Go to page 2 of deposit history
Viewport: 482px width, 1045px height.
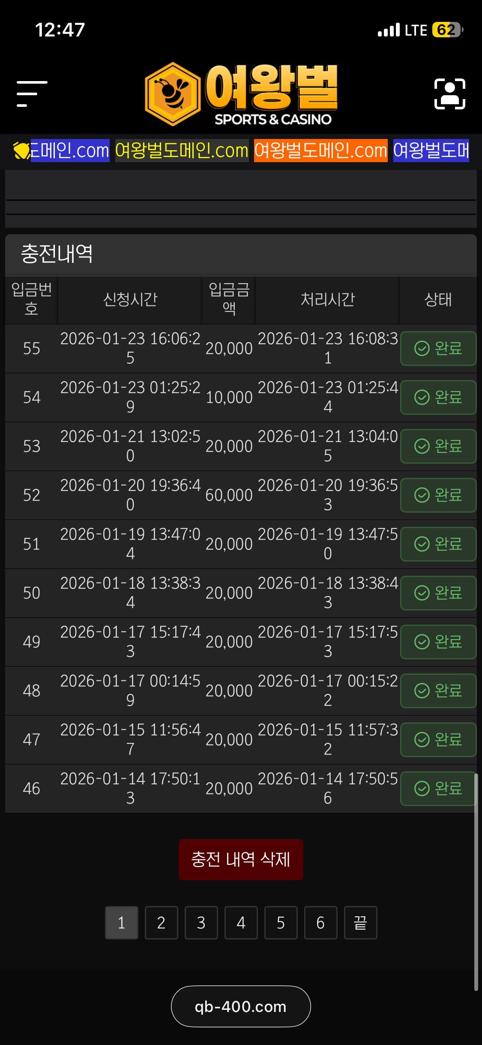click(161, 923)
